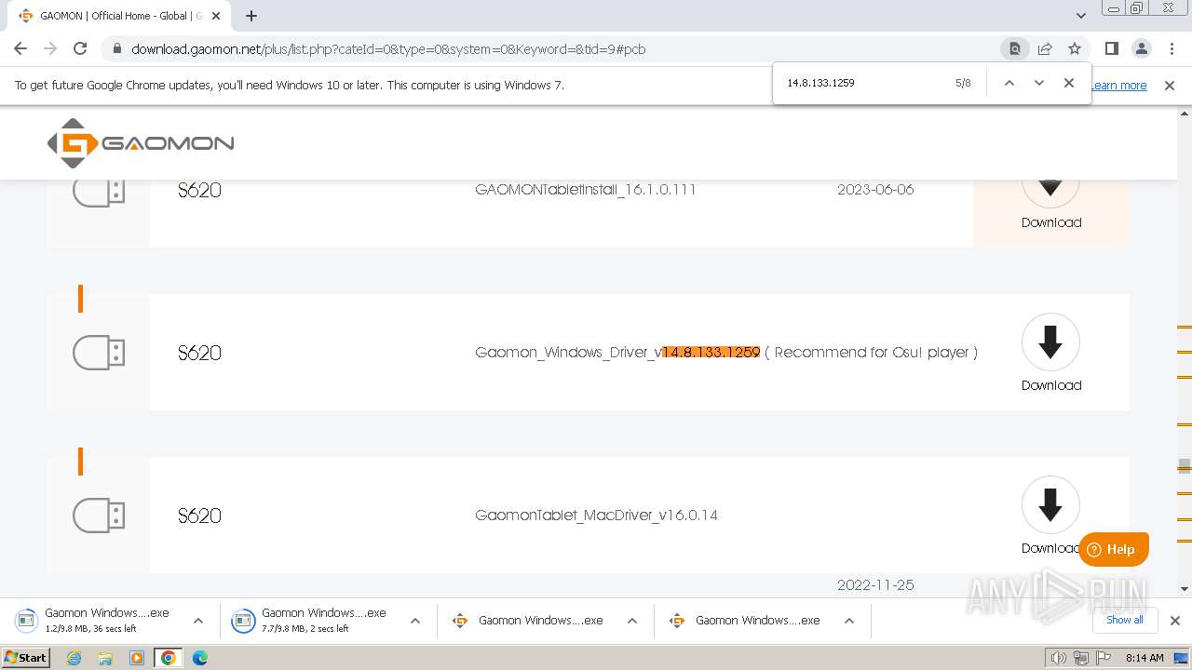Open the fourth completed Gaomon Windows exe
1192x670 pixels.
[747, 621]
